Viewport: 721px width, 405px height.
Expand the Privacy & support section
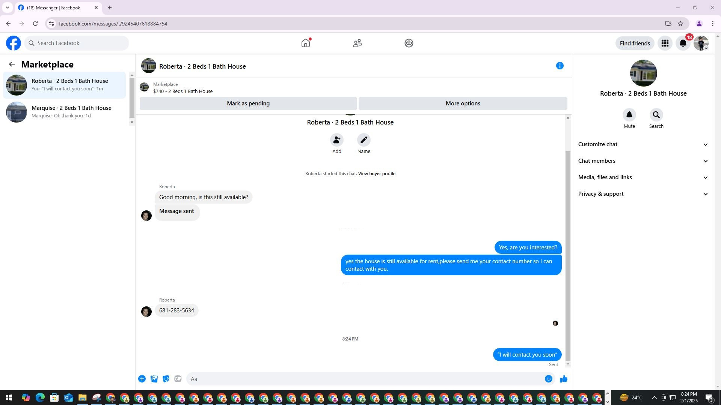pos(643,194)
